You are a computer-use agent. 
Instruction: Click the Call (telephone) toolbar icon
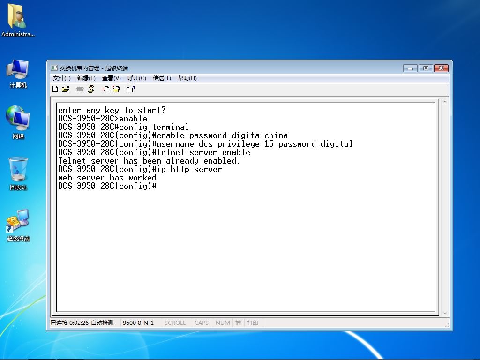pos(80,90)
